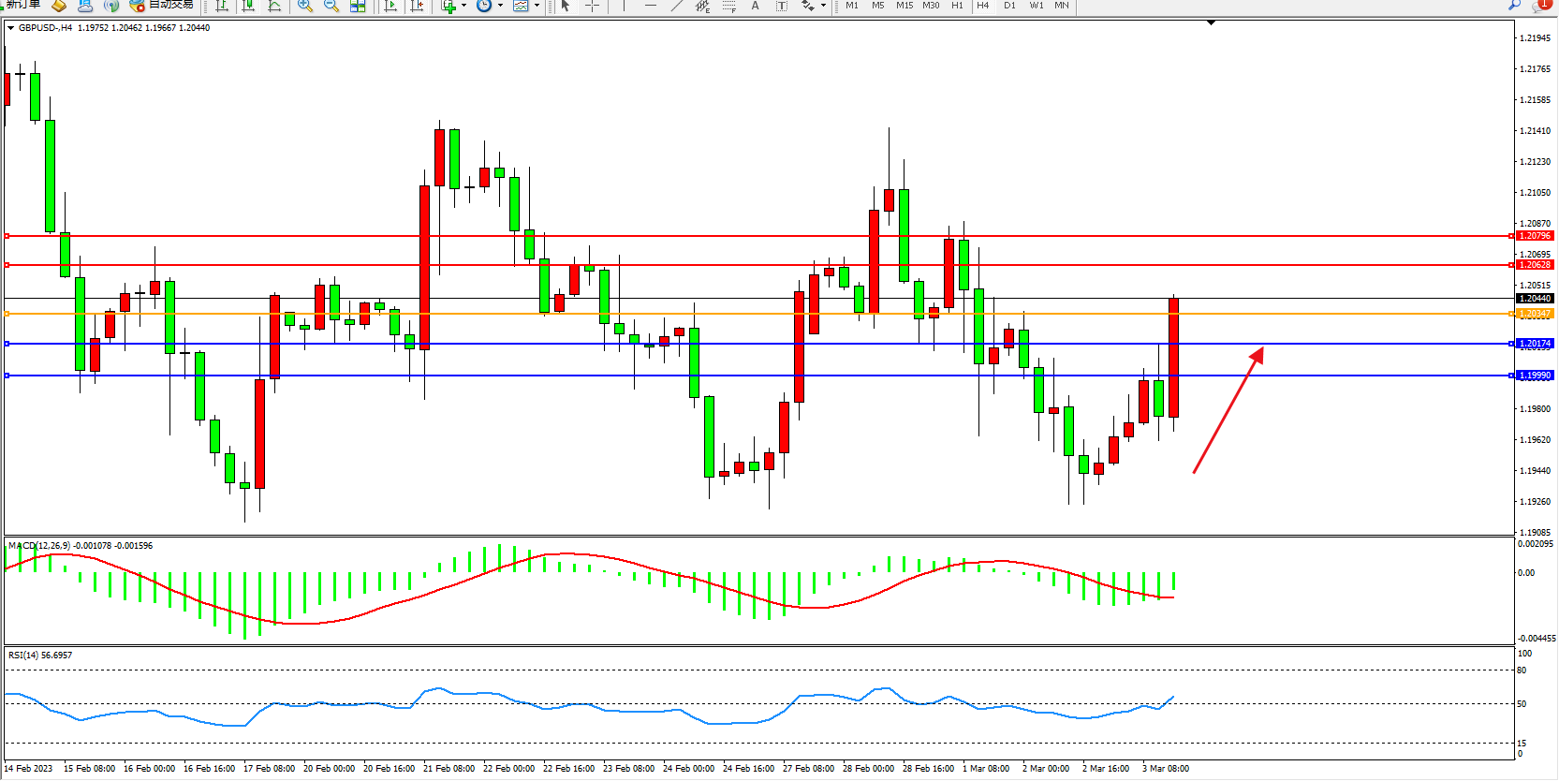Image resolution: width=1559 pixels, height=781 pixels.
Task: Select the Vertical Line drawing tool
Action: (x=625, y=6)
